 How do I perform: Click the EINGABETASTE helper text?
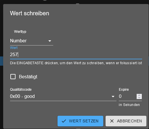76,63
